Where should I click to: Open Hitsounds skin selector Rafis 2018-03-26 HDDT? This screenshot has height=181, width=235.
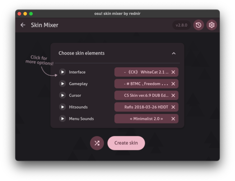pyautogui.click(x=146, y=107)
